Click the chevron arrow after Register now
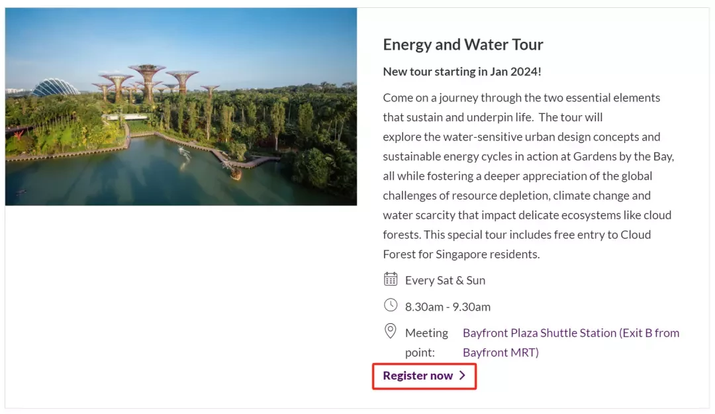The height and width of the screenshot is (414, 715). [462, 375]
